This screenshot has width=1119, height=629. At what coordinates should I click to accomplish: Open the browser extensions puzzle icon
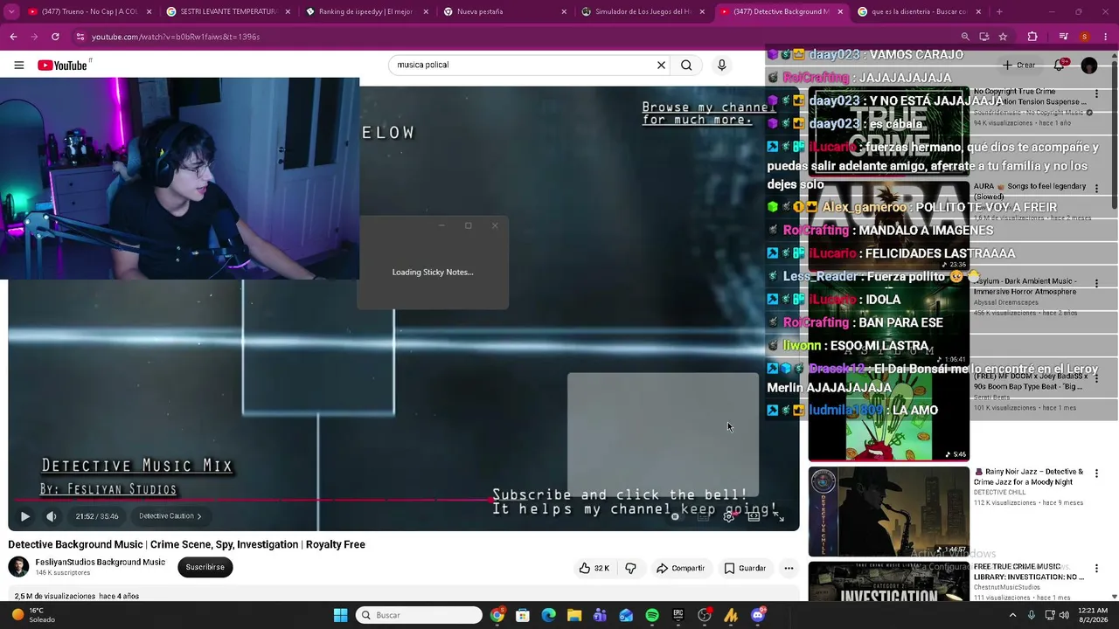pos(1032,37)
